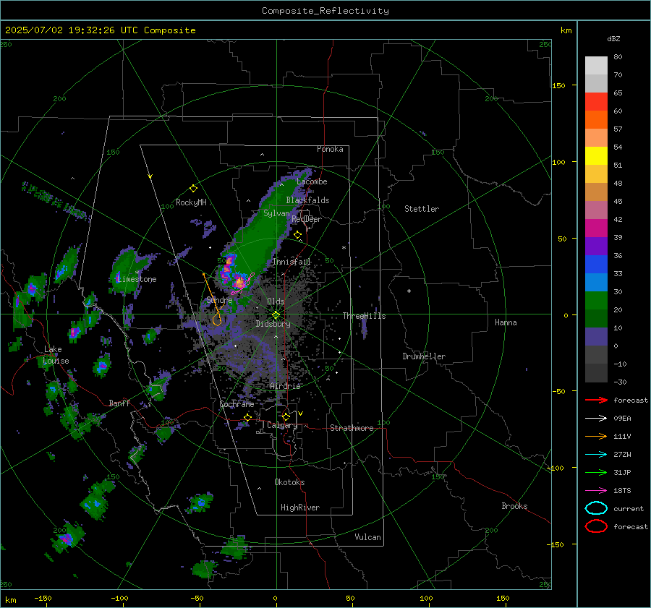Click the intense storm core northwest of Olds
The image size is (651, 608).
click(x=239, y=282)
